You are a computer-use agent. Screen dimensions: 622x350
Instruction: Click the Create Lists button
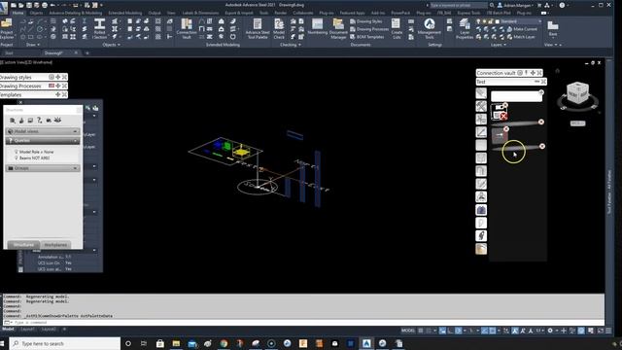tap(397, 28)
